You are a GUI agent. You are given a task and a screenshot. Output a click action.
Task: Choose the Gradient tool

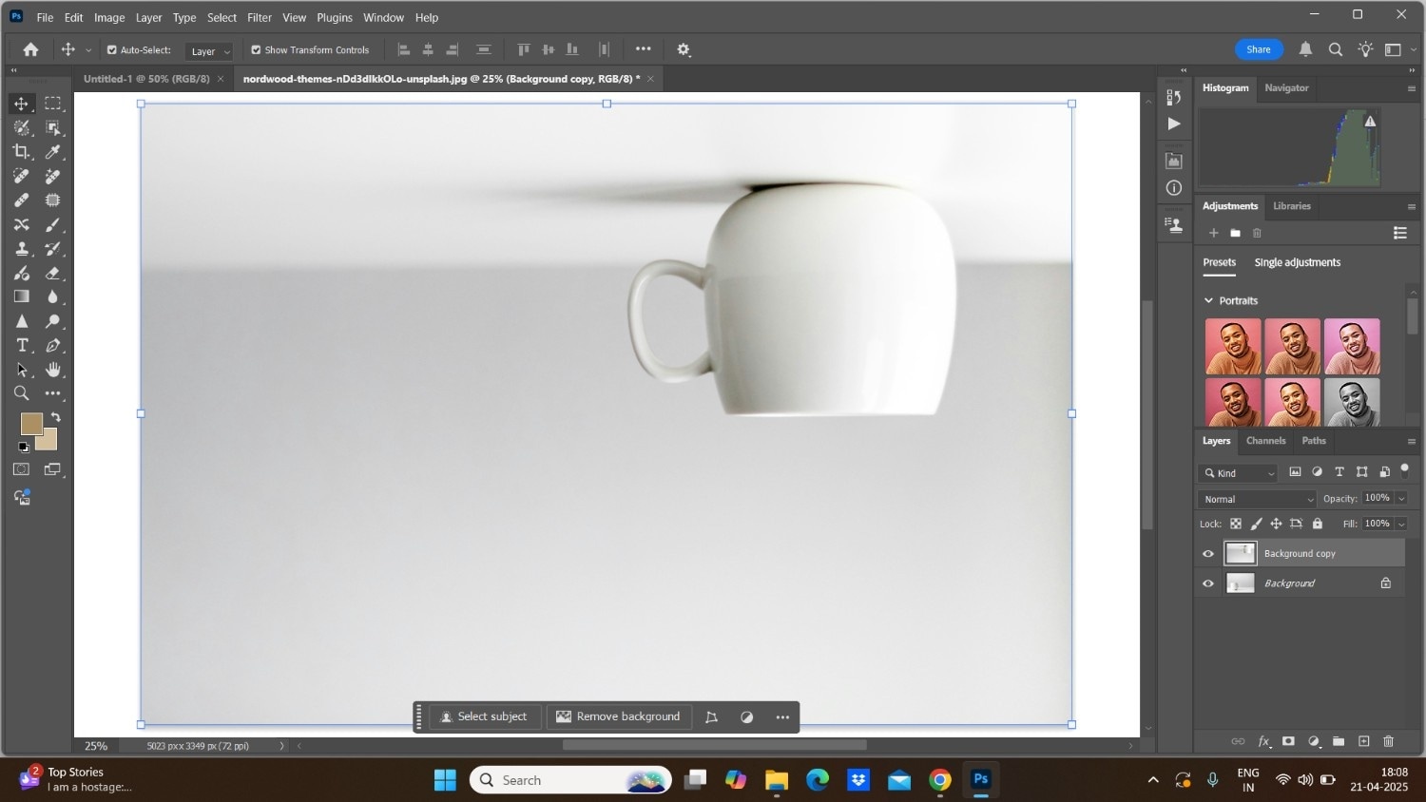[21, 296]
